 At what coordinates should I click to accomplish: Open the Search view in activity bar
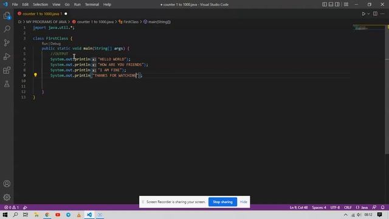coord(7,29)
